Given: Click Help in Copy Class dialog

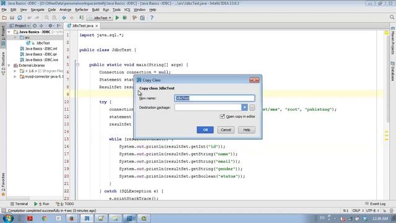Looking at the screenshot, I should click(x=246, y=129).
